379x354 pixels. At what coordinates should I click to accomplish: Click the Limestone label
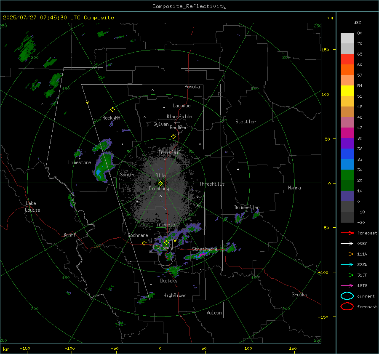coord(80,162)
